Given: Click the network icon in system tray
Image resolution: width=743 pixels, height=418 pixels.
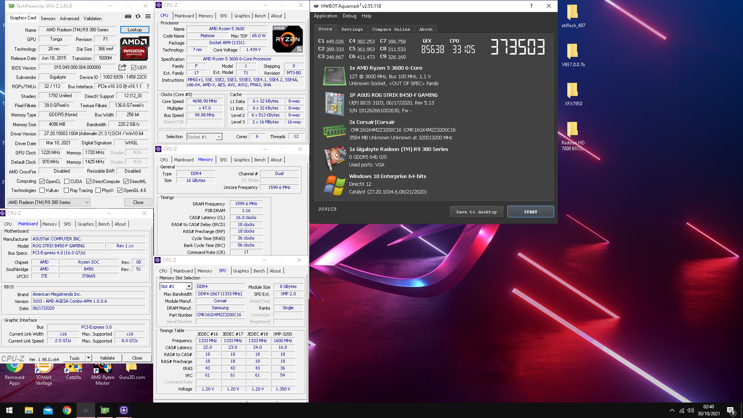Looking at the screenshot, I should [681, 410].
